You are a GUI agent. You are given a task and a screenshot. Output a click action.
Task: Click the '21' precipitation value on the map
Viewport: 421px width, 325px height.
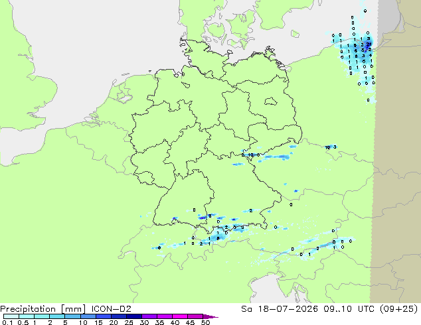(369, 44)
